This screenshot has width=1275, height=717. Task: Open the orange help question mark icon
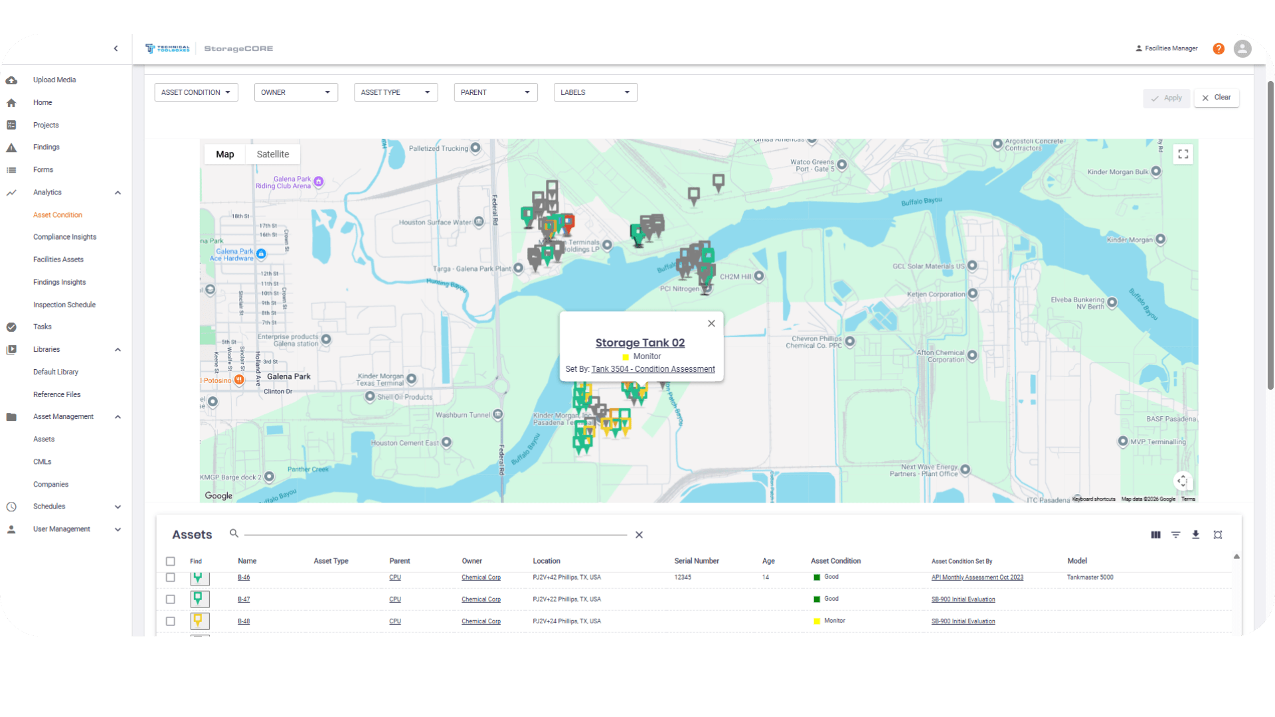click(1219, 48)
